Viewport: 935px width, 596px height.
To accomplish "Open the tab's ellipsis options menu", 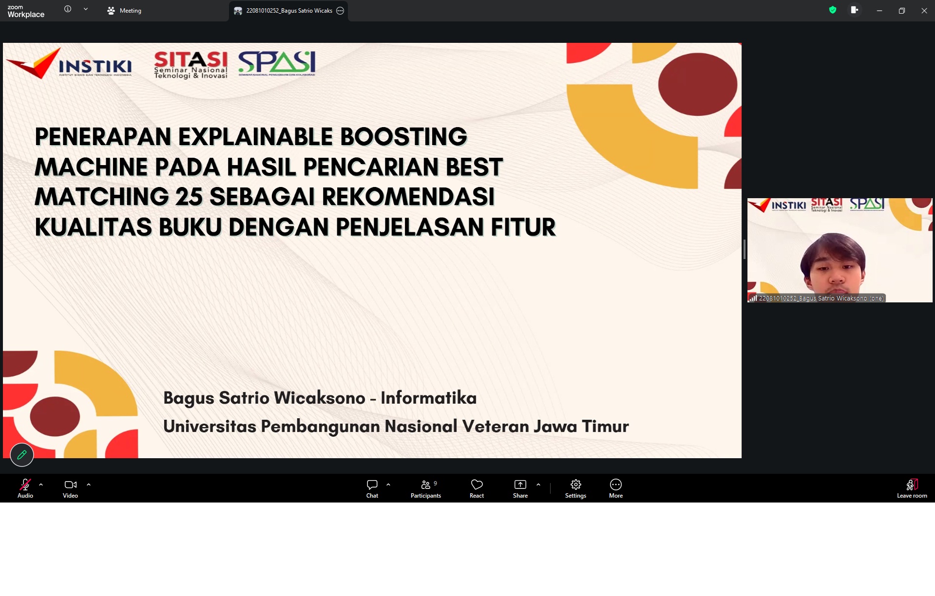I will tap(340, 11).
